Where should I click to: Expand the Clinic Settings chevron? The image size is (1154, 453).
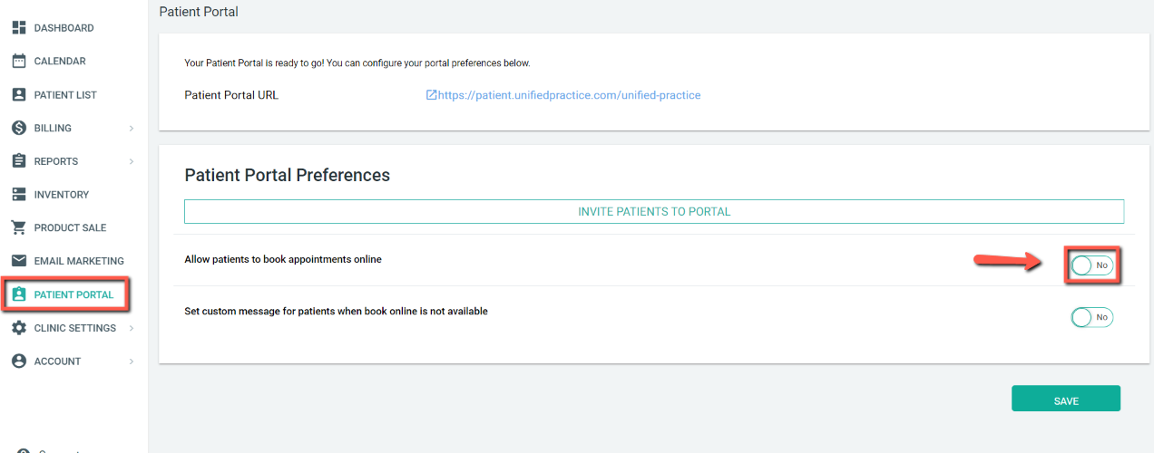(x=132, y=328)
